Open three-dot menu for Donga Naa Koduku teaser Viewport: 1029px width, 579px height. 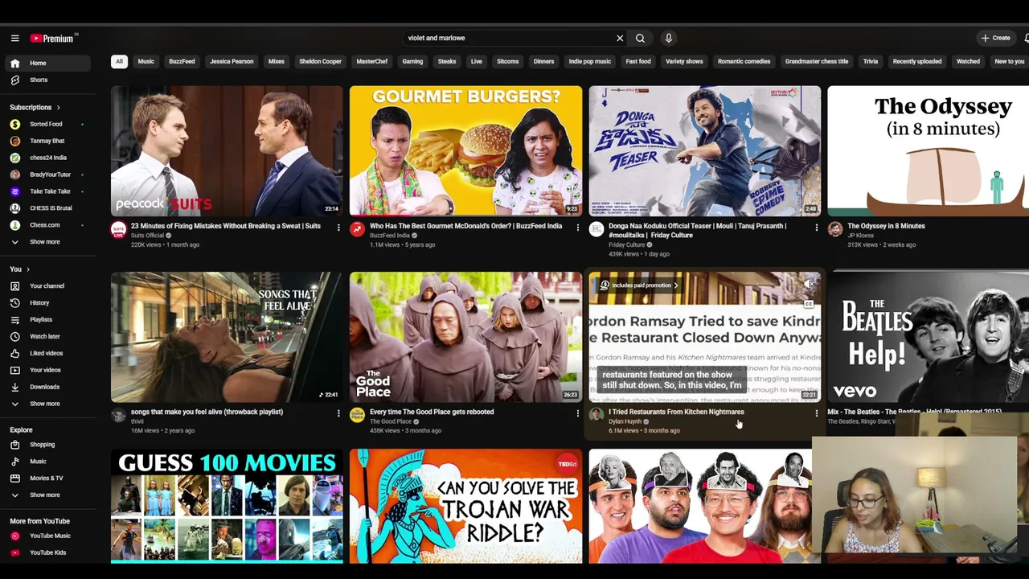point(816,228)
